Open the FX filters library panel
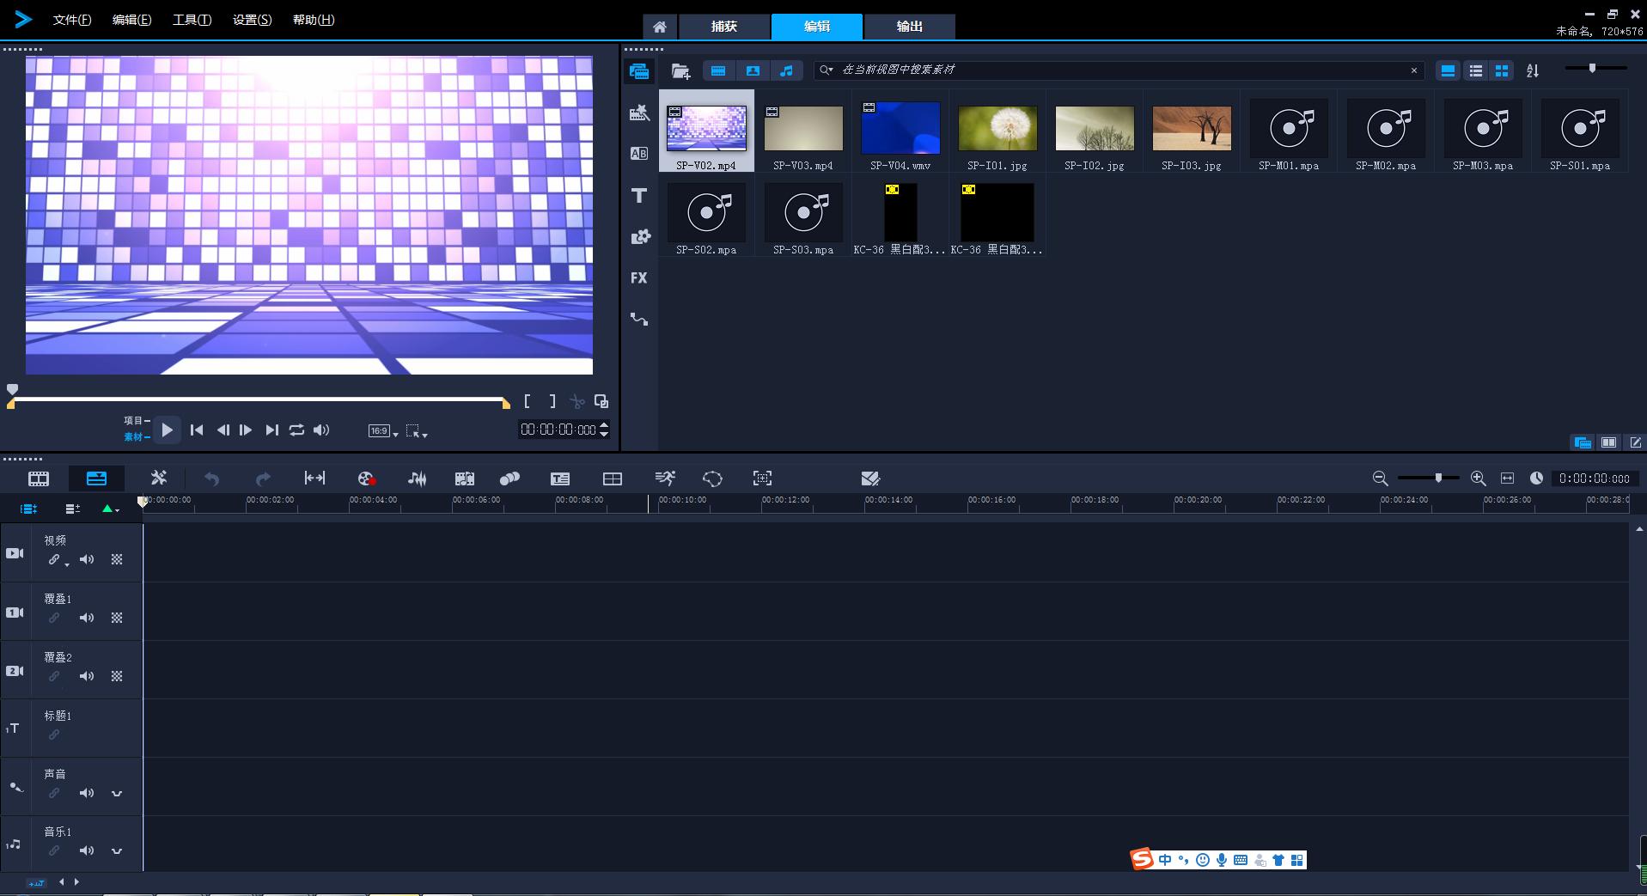The image size is (1647, 896). tap(638, 277)
